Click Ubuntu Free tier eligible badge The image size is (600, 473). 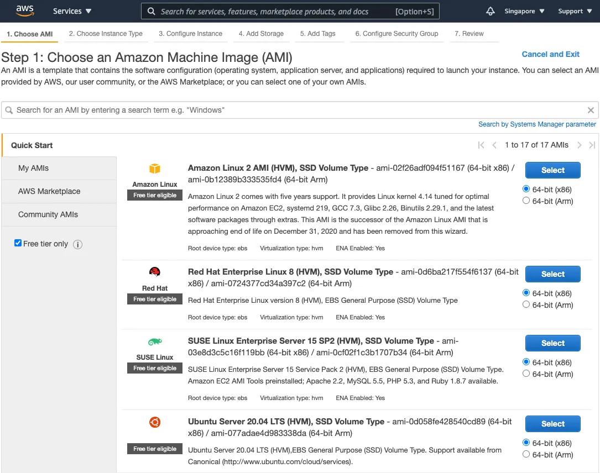click(155, 449)
